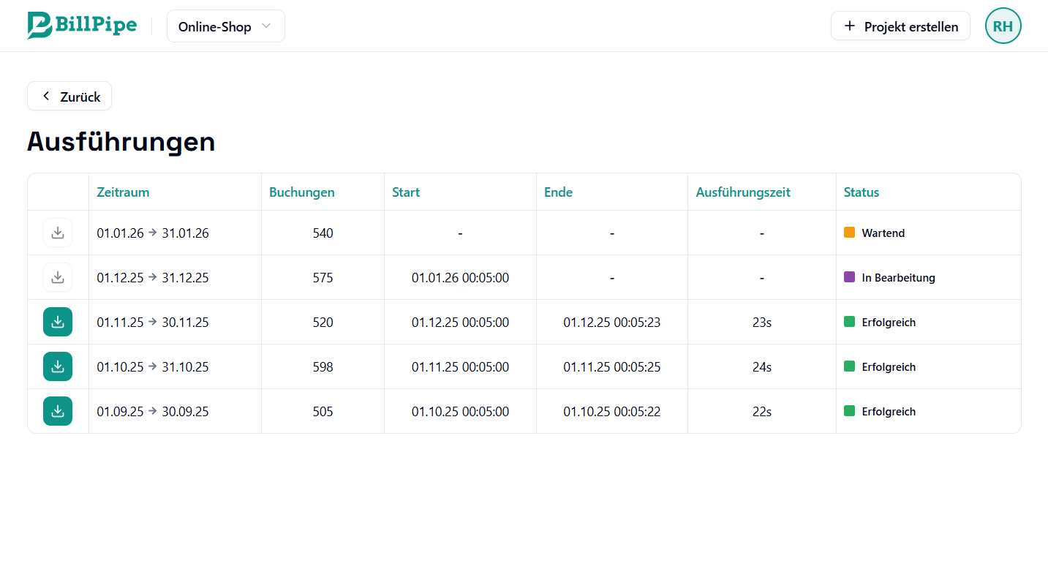The width and height of the screenshot is (1048, 580).
Task: Open the Online-Shop project dropdown
Action: [225, 26]
